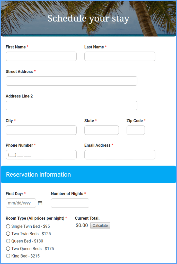Click the First Name input field
Screen dimensions: 177x264
click(x=41, y=56)
